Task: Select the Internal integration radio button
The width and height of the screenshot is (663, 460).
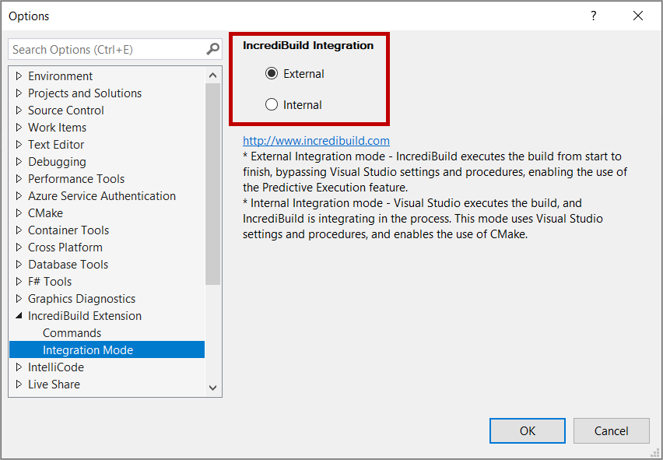Action: pos(272,105)
